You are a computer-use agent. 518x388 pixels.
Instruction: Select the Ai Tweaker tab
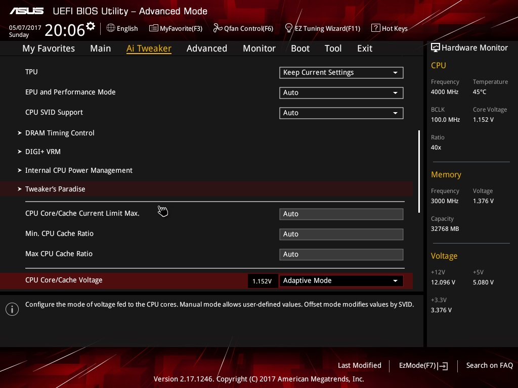[x=149, y=48]
